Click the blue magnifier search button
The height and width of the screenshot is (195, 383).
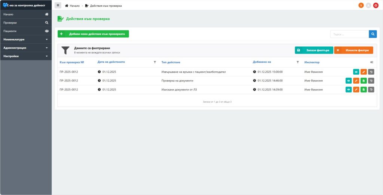click(x=373, y=34)
